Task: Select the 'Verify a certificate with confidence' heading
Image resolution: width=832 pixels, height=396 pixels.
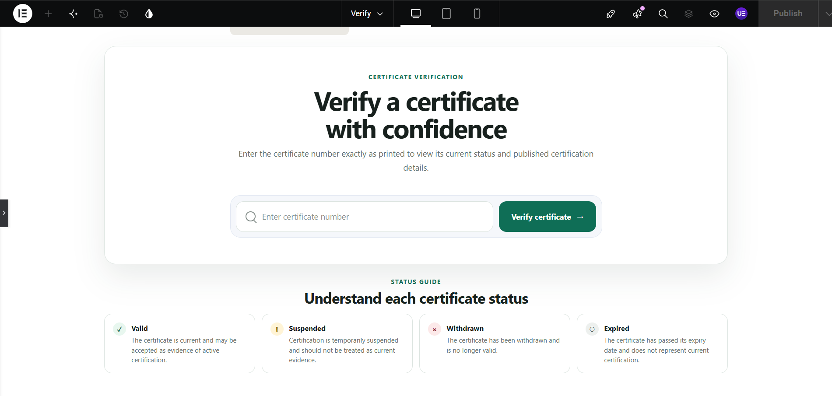Action: [416, 116]
